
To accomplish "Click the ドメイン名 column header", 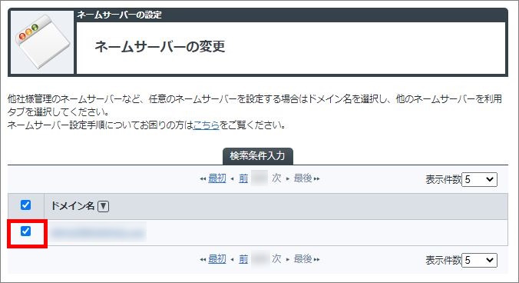I will tap(73, 206).
